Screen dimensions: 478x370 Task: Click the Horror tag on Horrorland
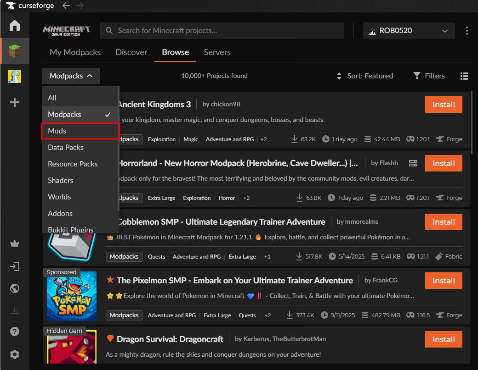click(227, 198)
